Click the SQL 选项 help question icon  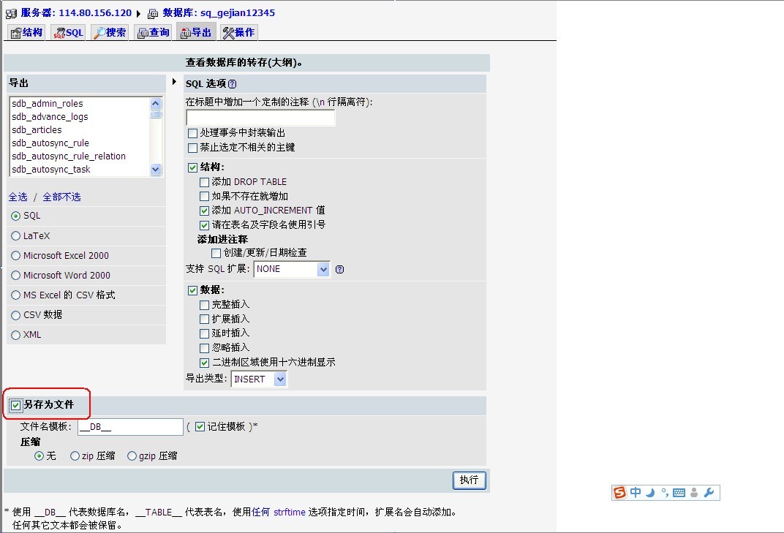tap(232, 84)
